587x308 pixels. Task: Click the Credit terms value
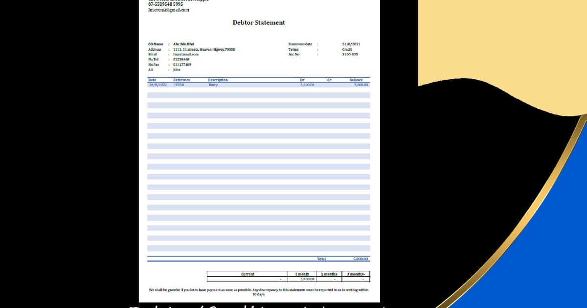click(347, 49)
